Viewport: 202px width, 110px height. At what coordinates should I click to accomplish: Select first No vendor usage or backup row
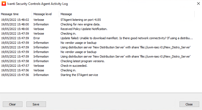[78, 43]
